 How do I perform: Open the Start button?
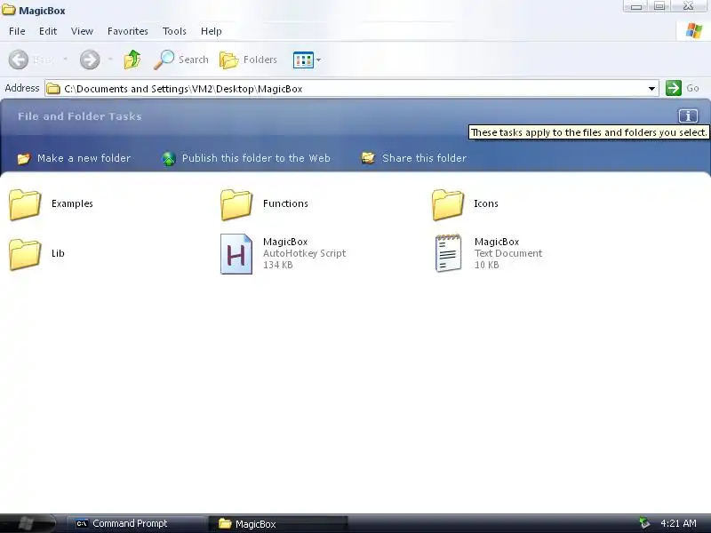pyautogui.click(x=28, y=523)
